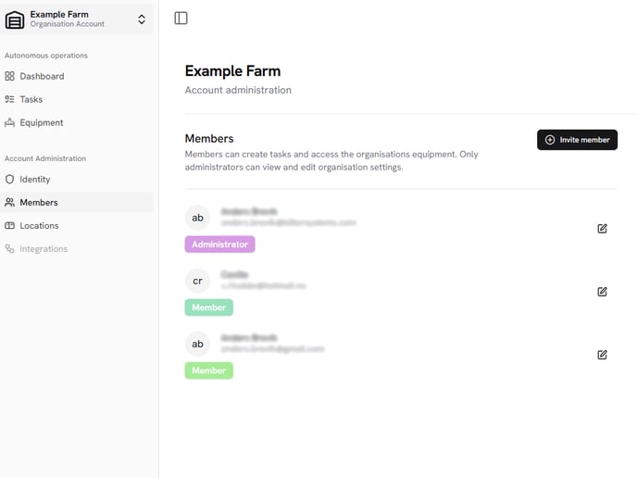
Task: Open the Tasks page in sidebar
Action: 31,99
